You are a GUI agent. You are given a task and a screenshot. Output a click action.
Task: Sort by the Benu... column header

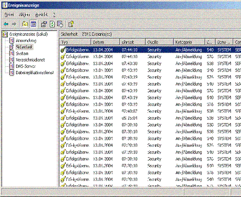(224, 42)
